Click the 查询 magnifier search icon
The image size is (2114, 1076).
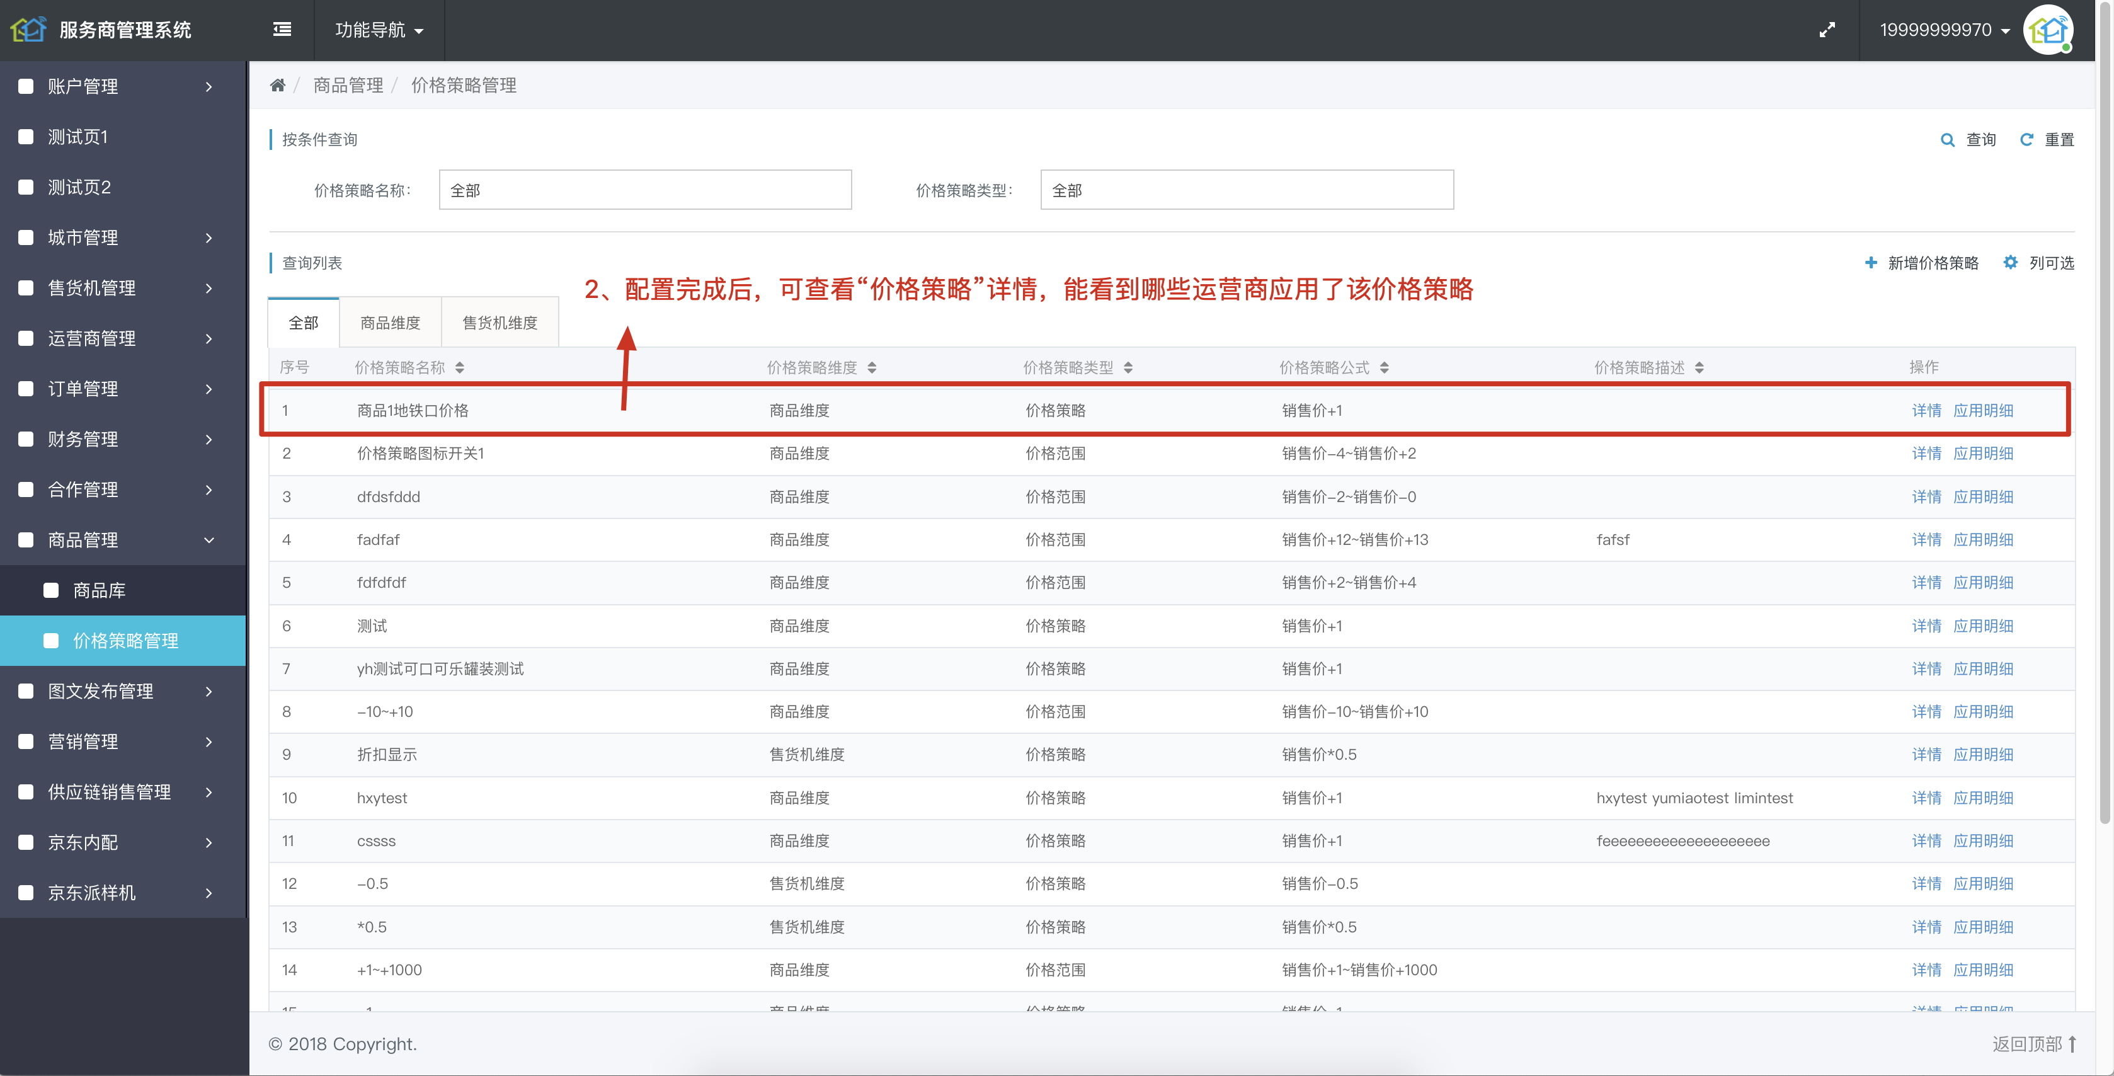[1946, 140]
